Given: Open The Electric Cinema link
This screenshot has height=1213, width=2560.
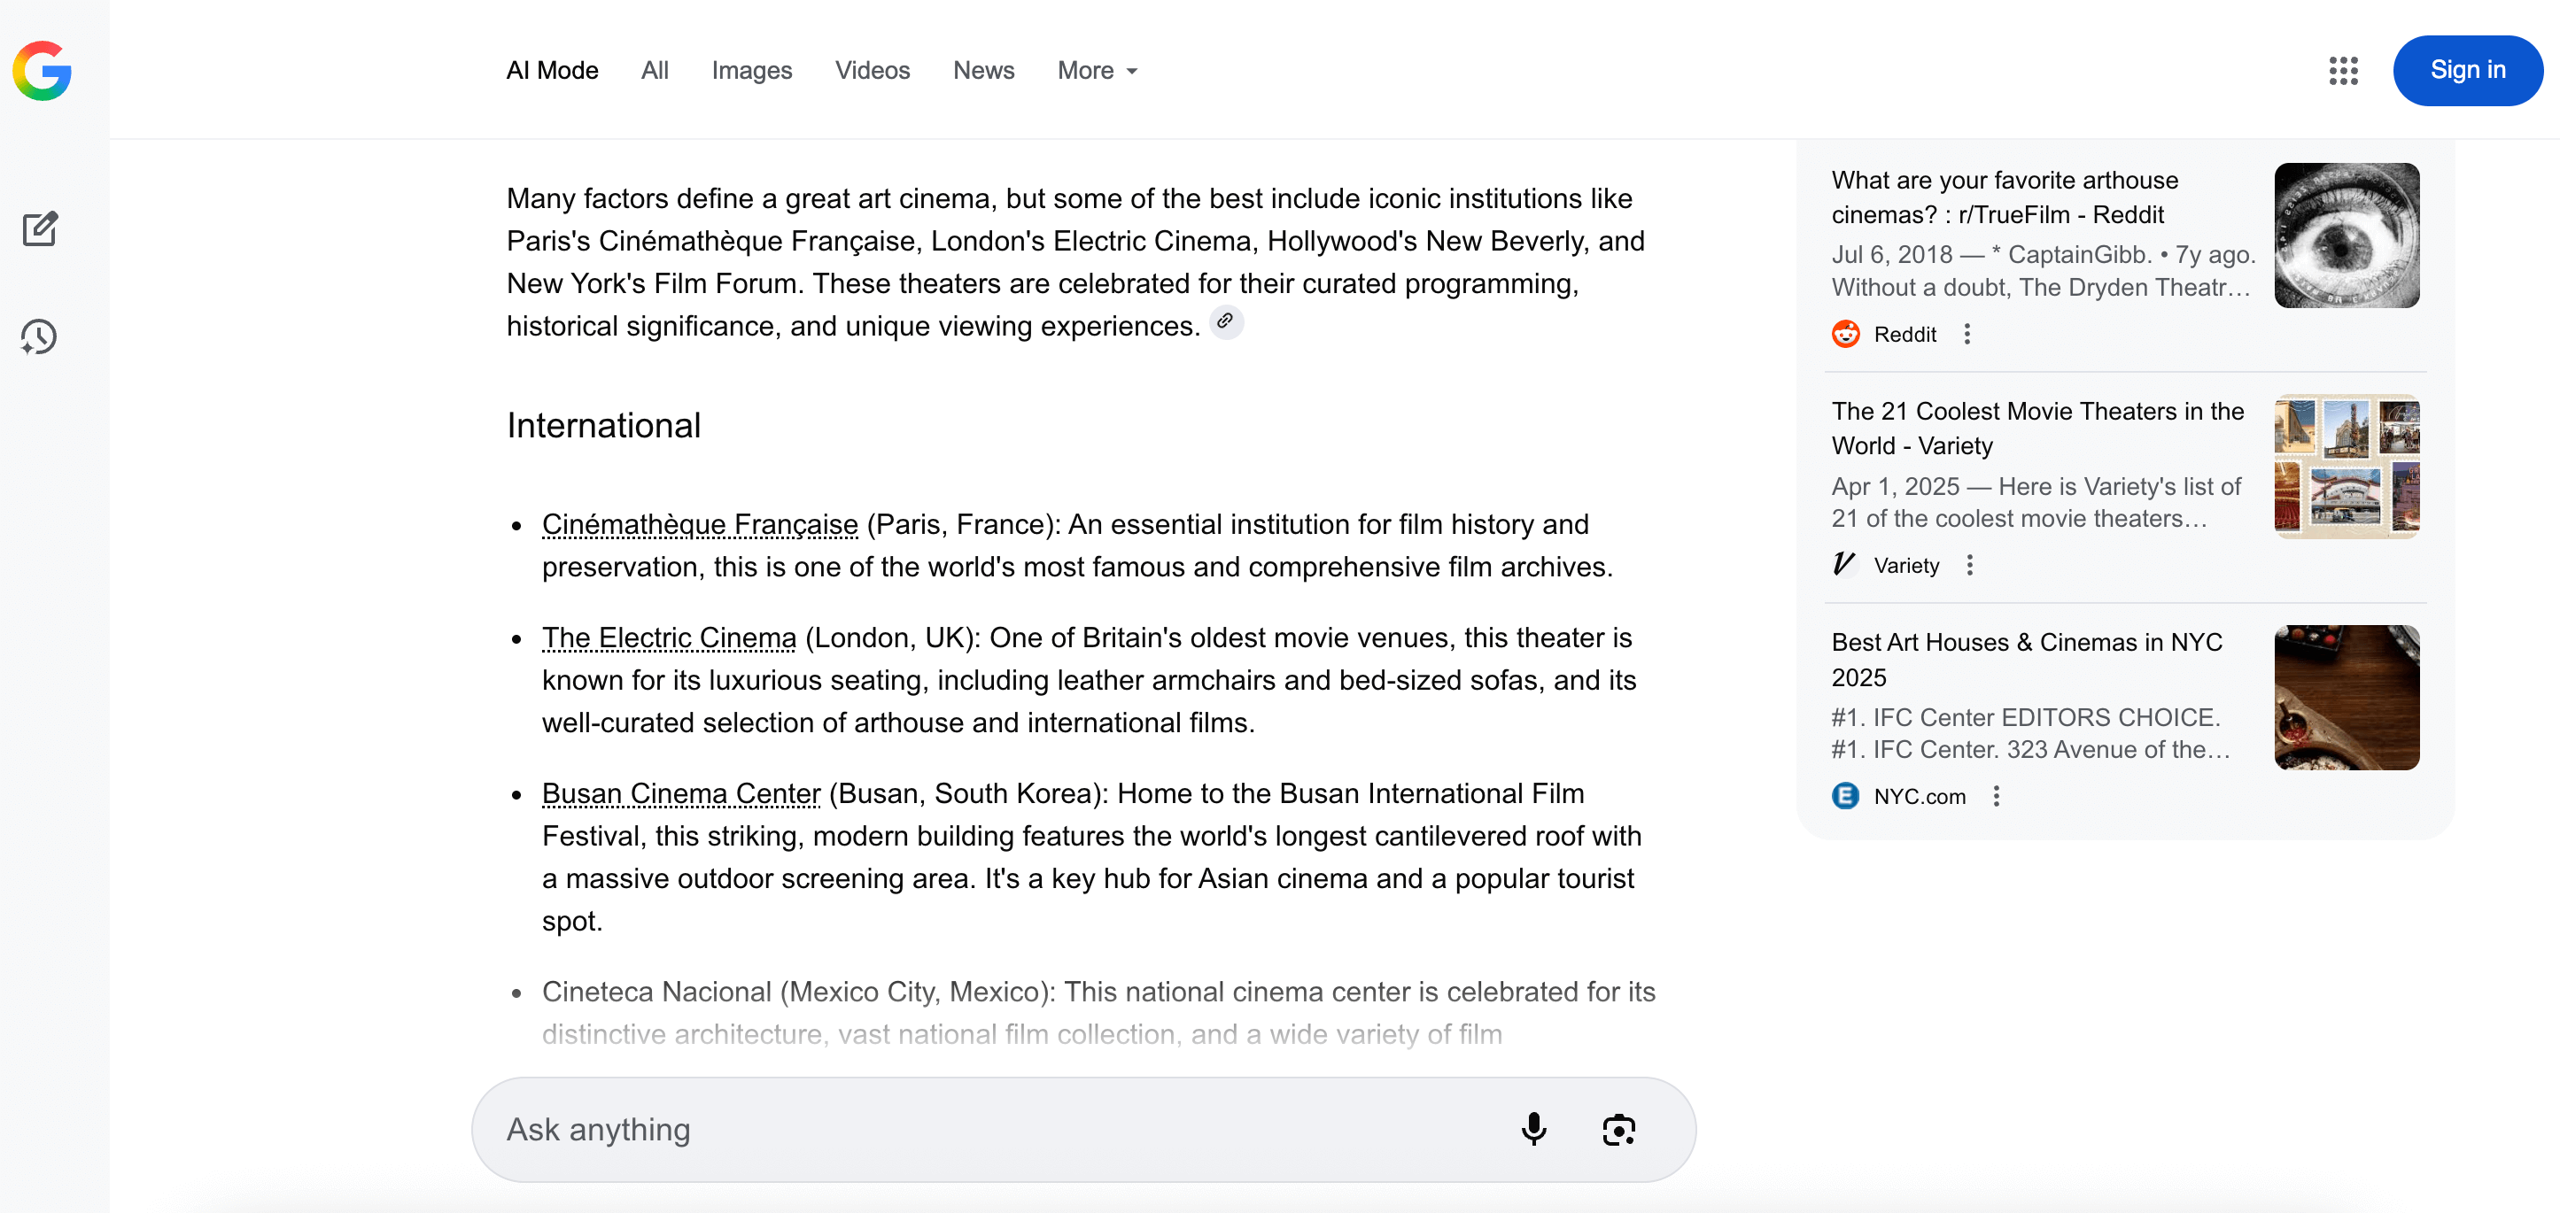Looking at the screenshot, I should point(669,637).
